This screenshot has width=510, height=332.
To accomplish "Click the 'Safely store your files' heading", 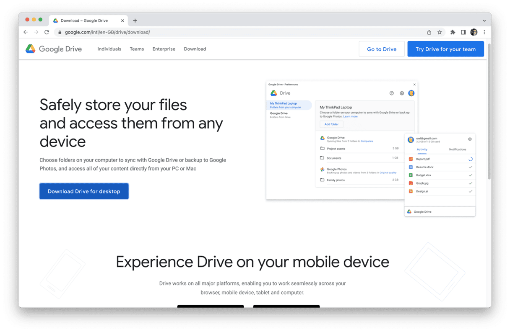I will [x=131, y=123].
